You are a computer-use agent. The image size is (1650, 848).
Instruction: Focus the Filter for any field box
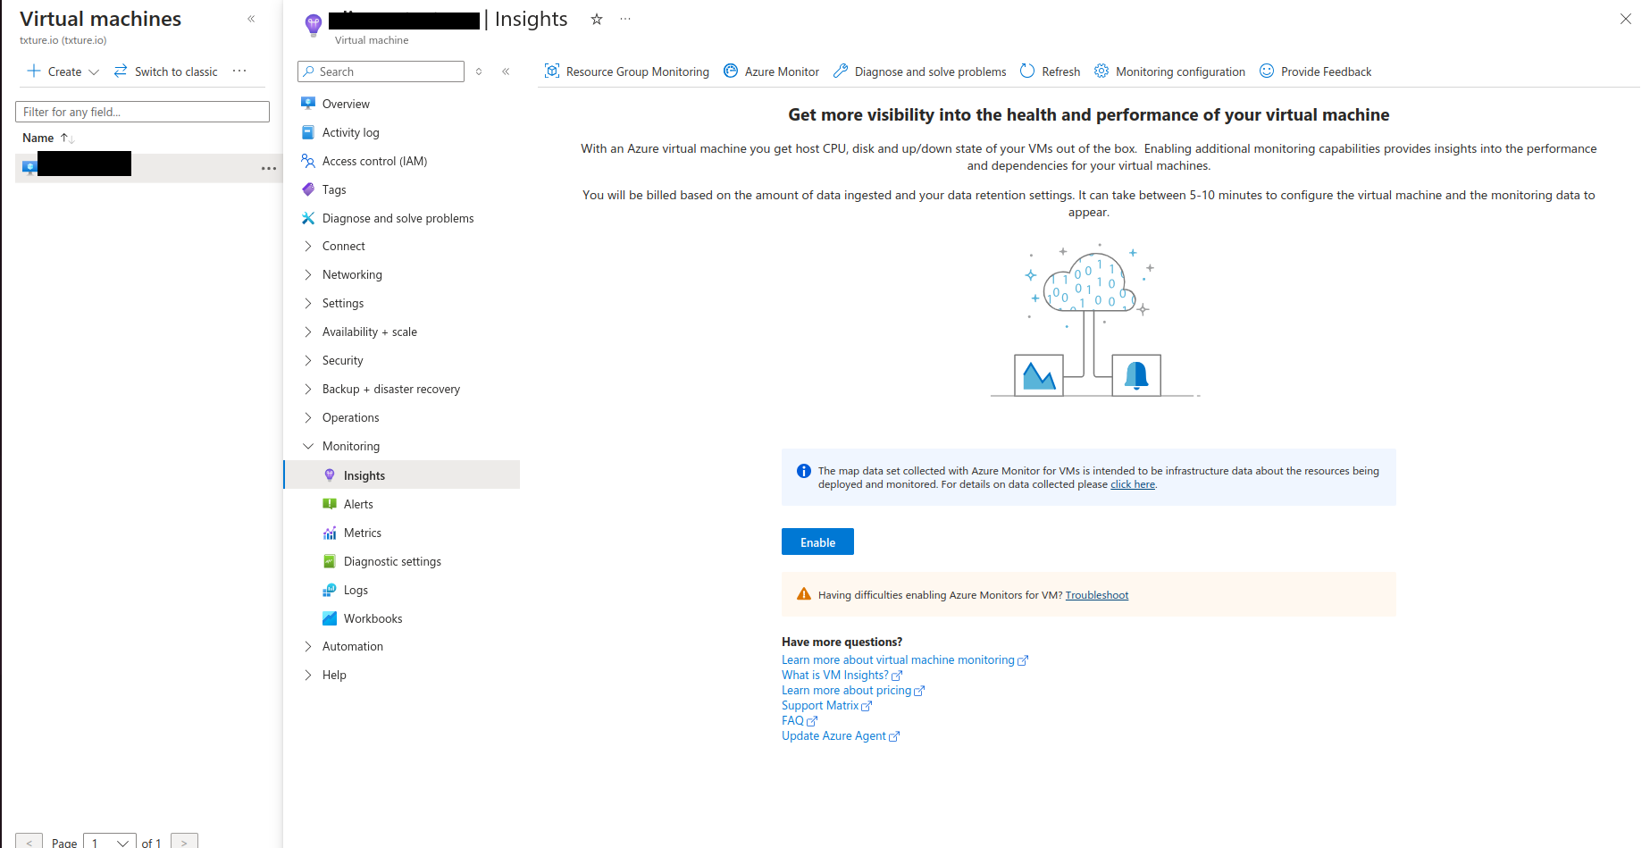pos(142,112)
